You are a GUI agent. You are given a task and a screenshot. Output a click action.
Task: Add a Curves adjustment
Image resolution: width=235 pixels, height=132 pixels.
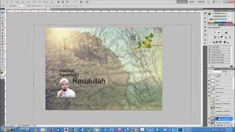[222, 32]
